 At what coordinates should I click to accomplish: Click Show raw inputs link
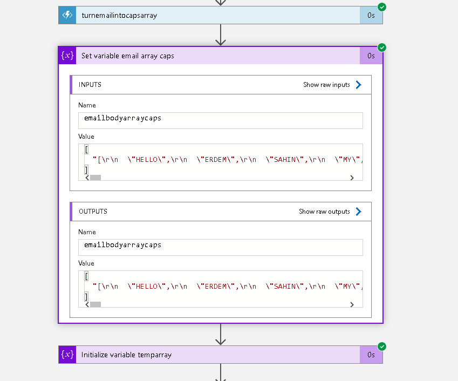326,85
